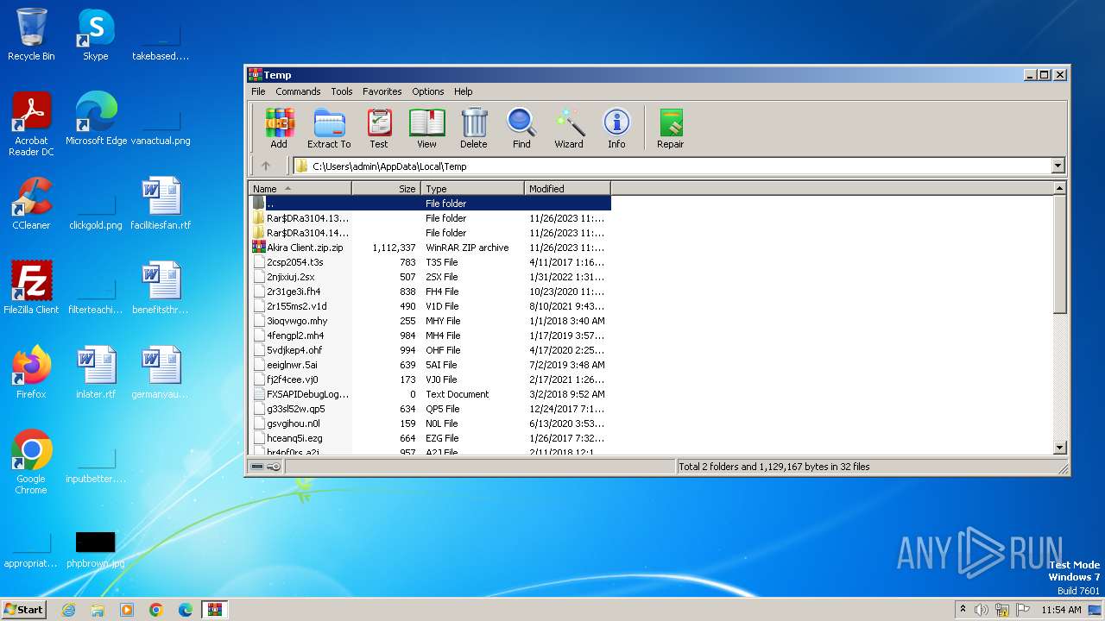Select file 4fengpl2.mh4
Image resolution: width=1105 pixels, height=621 pixels.
pos(430,336)
